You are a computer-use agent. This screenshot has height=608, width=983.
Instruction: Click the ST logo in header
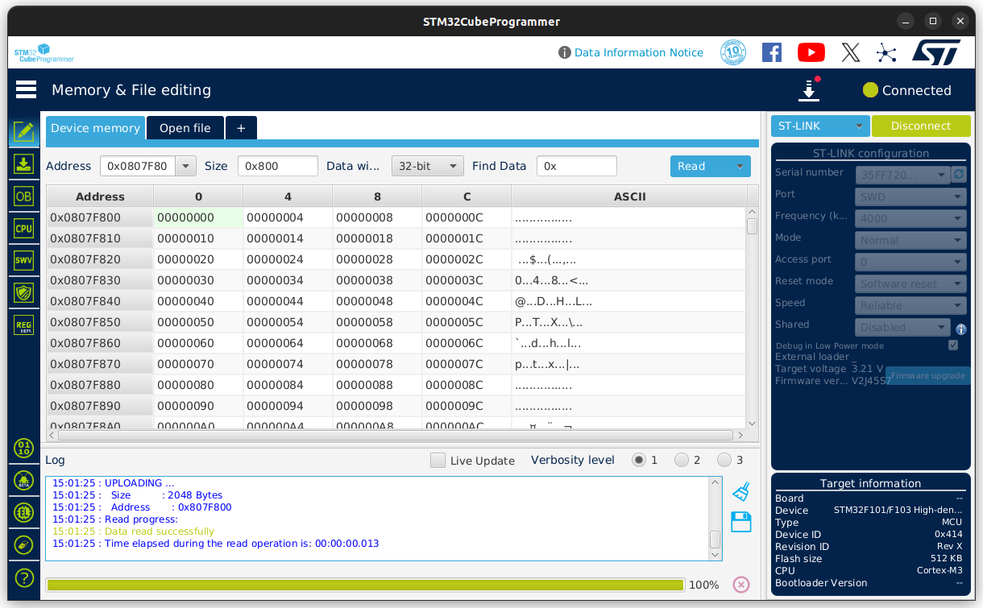click(x=936, y=52)
